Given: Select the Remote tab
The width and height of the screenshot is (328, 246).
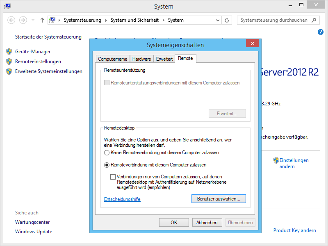Looking at the screenshot, I should [185, 58].
